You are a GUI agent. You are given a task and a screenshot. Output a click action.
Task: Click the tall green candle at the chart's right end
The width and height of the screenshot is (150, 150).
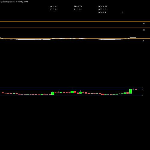(x=130, y=91)
